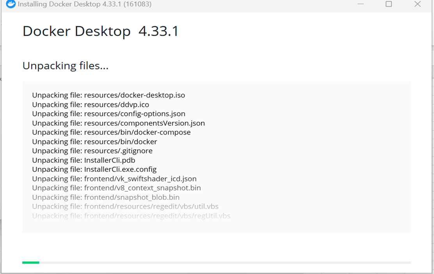This screenshot has width=434, height=274.
Task: Select the docker-desktop.iso unpacking entry
Action: (108, 95)
